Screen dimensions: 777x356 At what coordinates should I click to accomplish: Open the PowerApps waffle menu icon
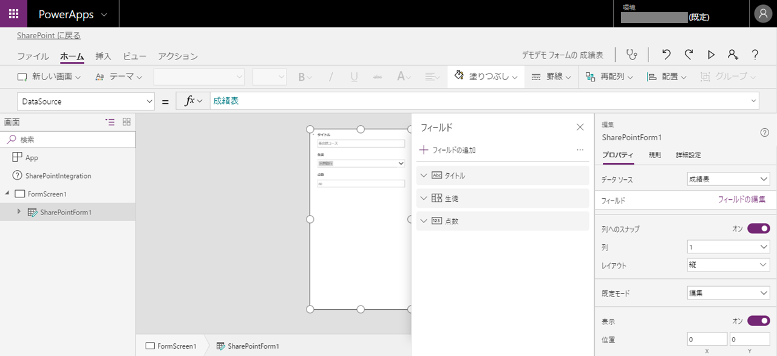pyautogui.click(x=13, y=13)
